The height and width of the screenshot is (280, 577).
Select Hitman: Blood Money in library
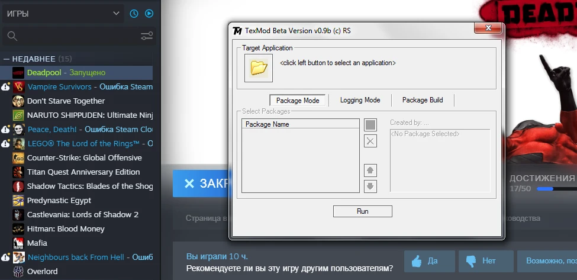(x=76, y=229)
